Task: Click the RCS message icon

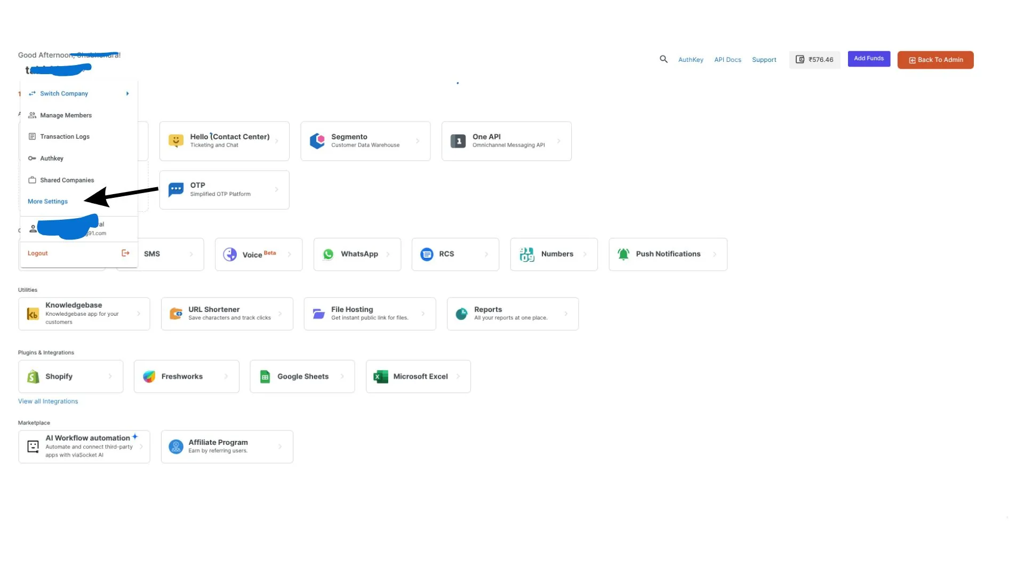Action: [x=427, y=254]
